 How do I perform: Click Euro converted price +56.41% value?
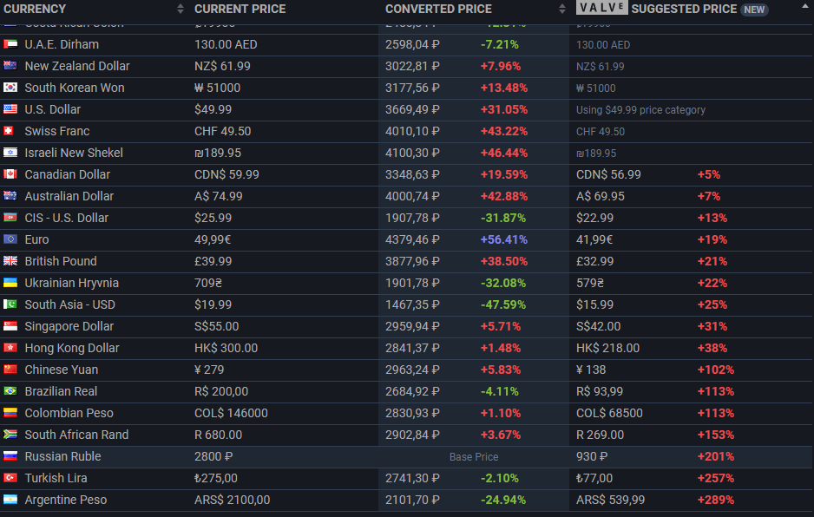(x=503, y=239)
